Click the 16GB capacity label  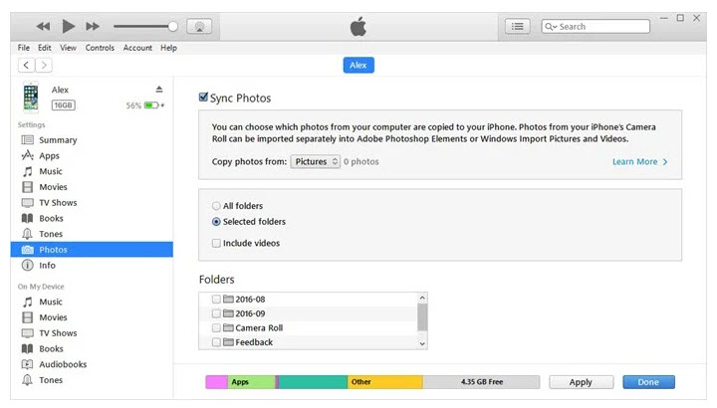coord(63,105)
